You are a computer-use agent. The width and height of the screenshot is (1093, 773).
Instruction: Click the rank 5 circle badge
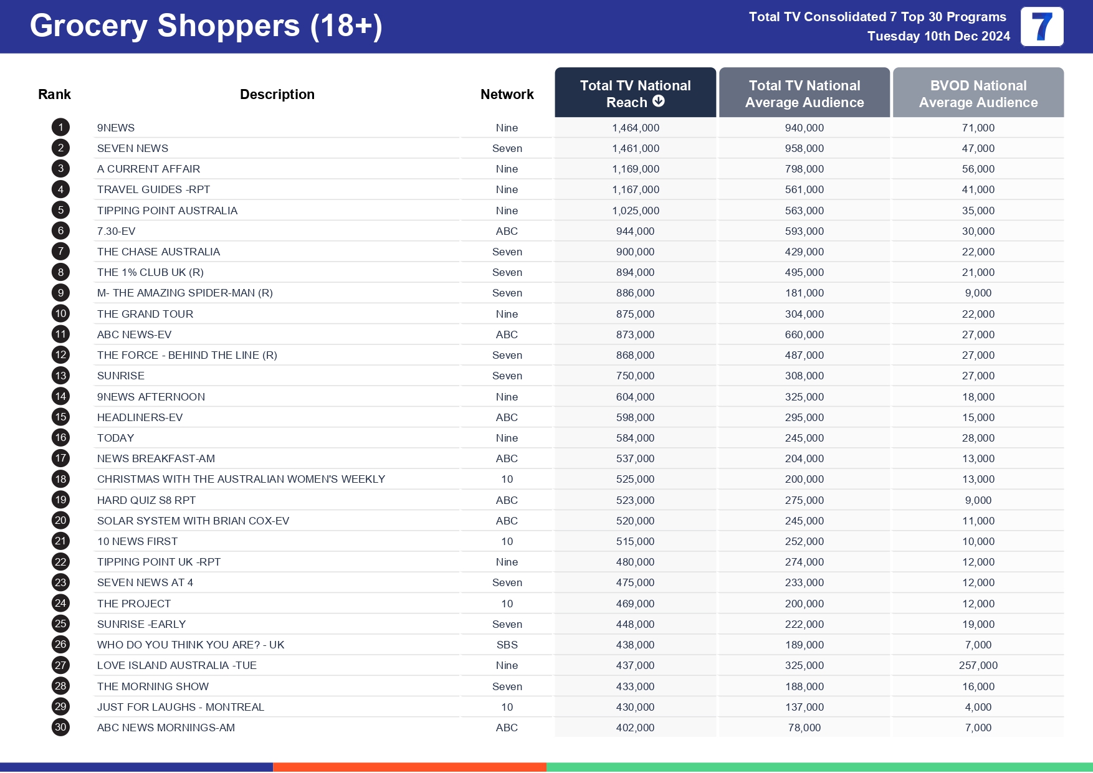[60, 211]
